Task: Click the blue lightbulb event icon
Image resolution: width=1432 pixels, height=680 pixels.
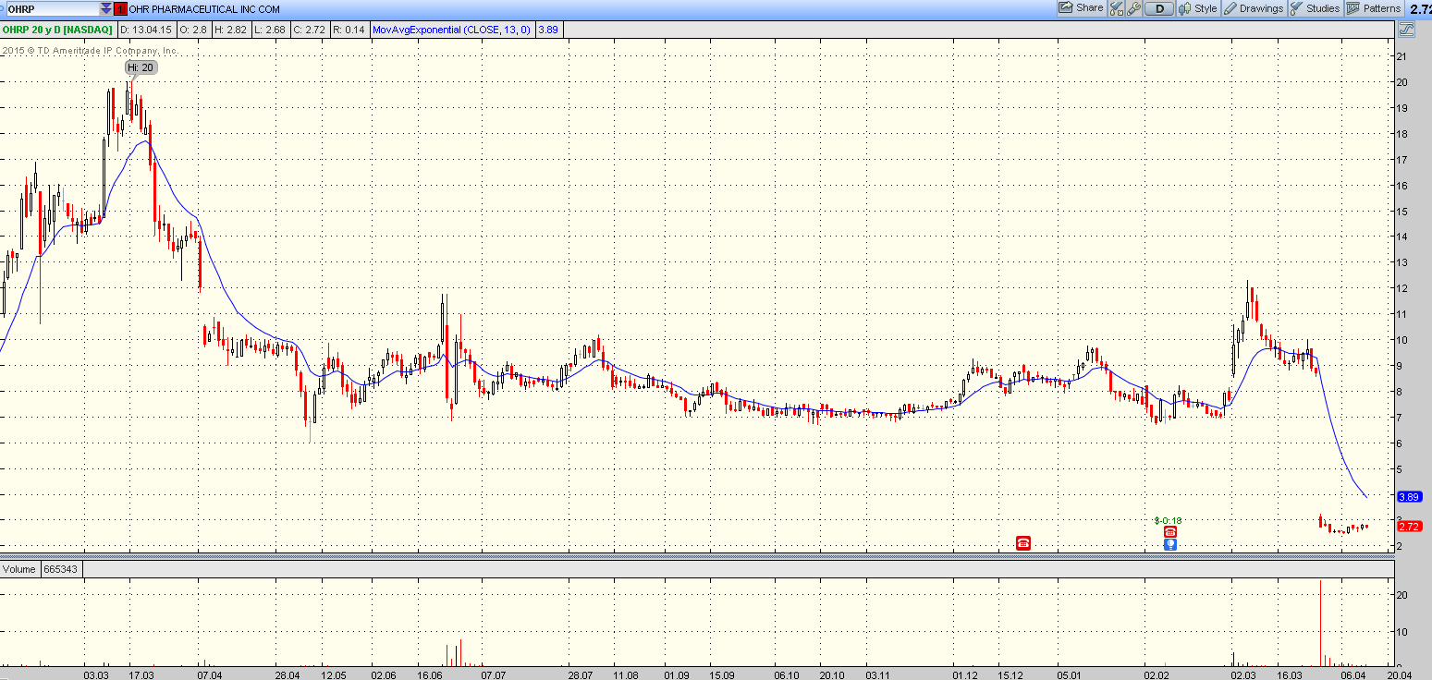Action: (x=1169, y=544)
